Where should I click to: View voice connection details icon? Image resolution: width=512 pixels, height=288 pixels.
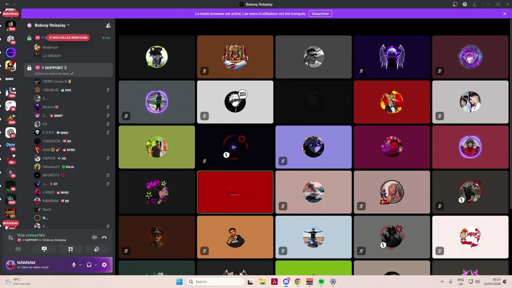coord(11,237)
